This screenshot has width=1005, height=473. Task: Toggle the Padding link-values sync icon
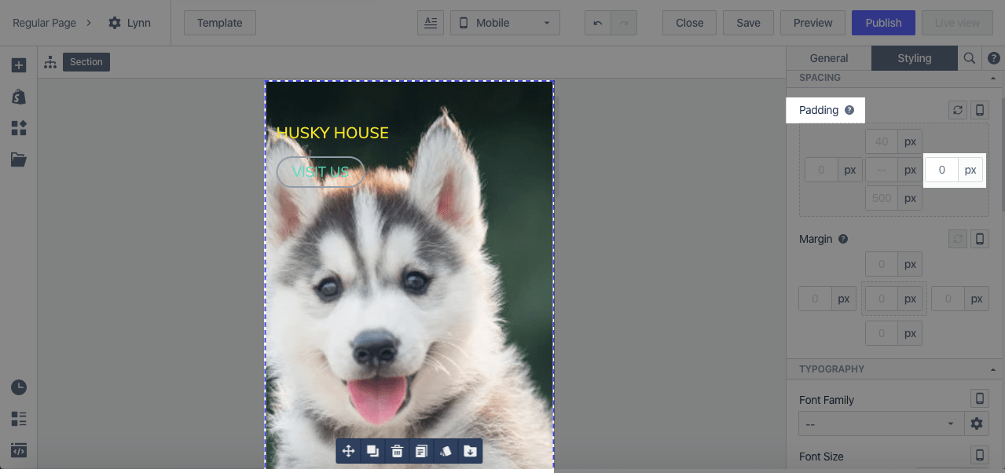click(957, 110)
